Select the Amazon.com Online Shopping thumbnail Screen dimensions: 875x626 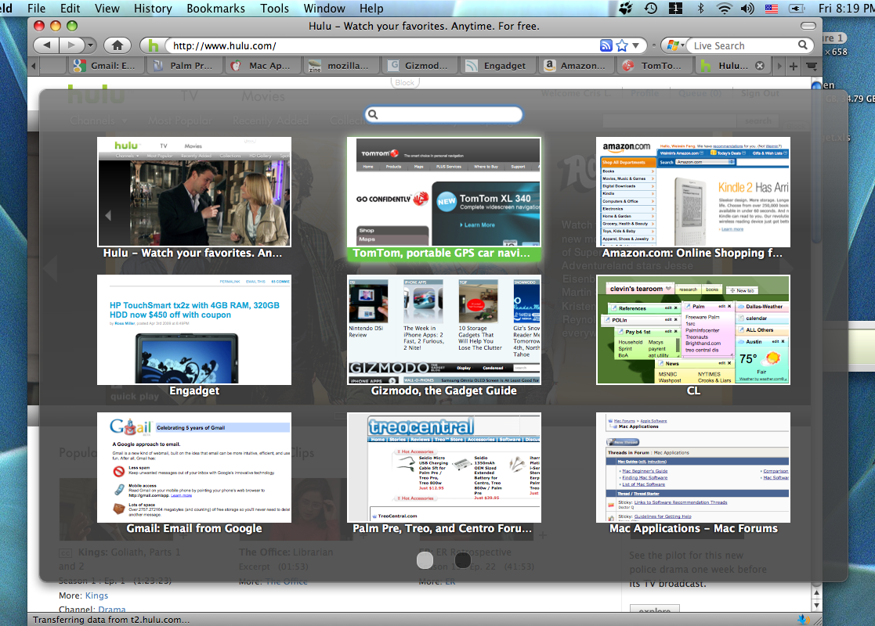(693, 192)
